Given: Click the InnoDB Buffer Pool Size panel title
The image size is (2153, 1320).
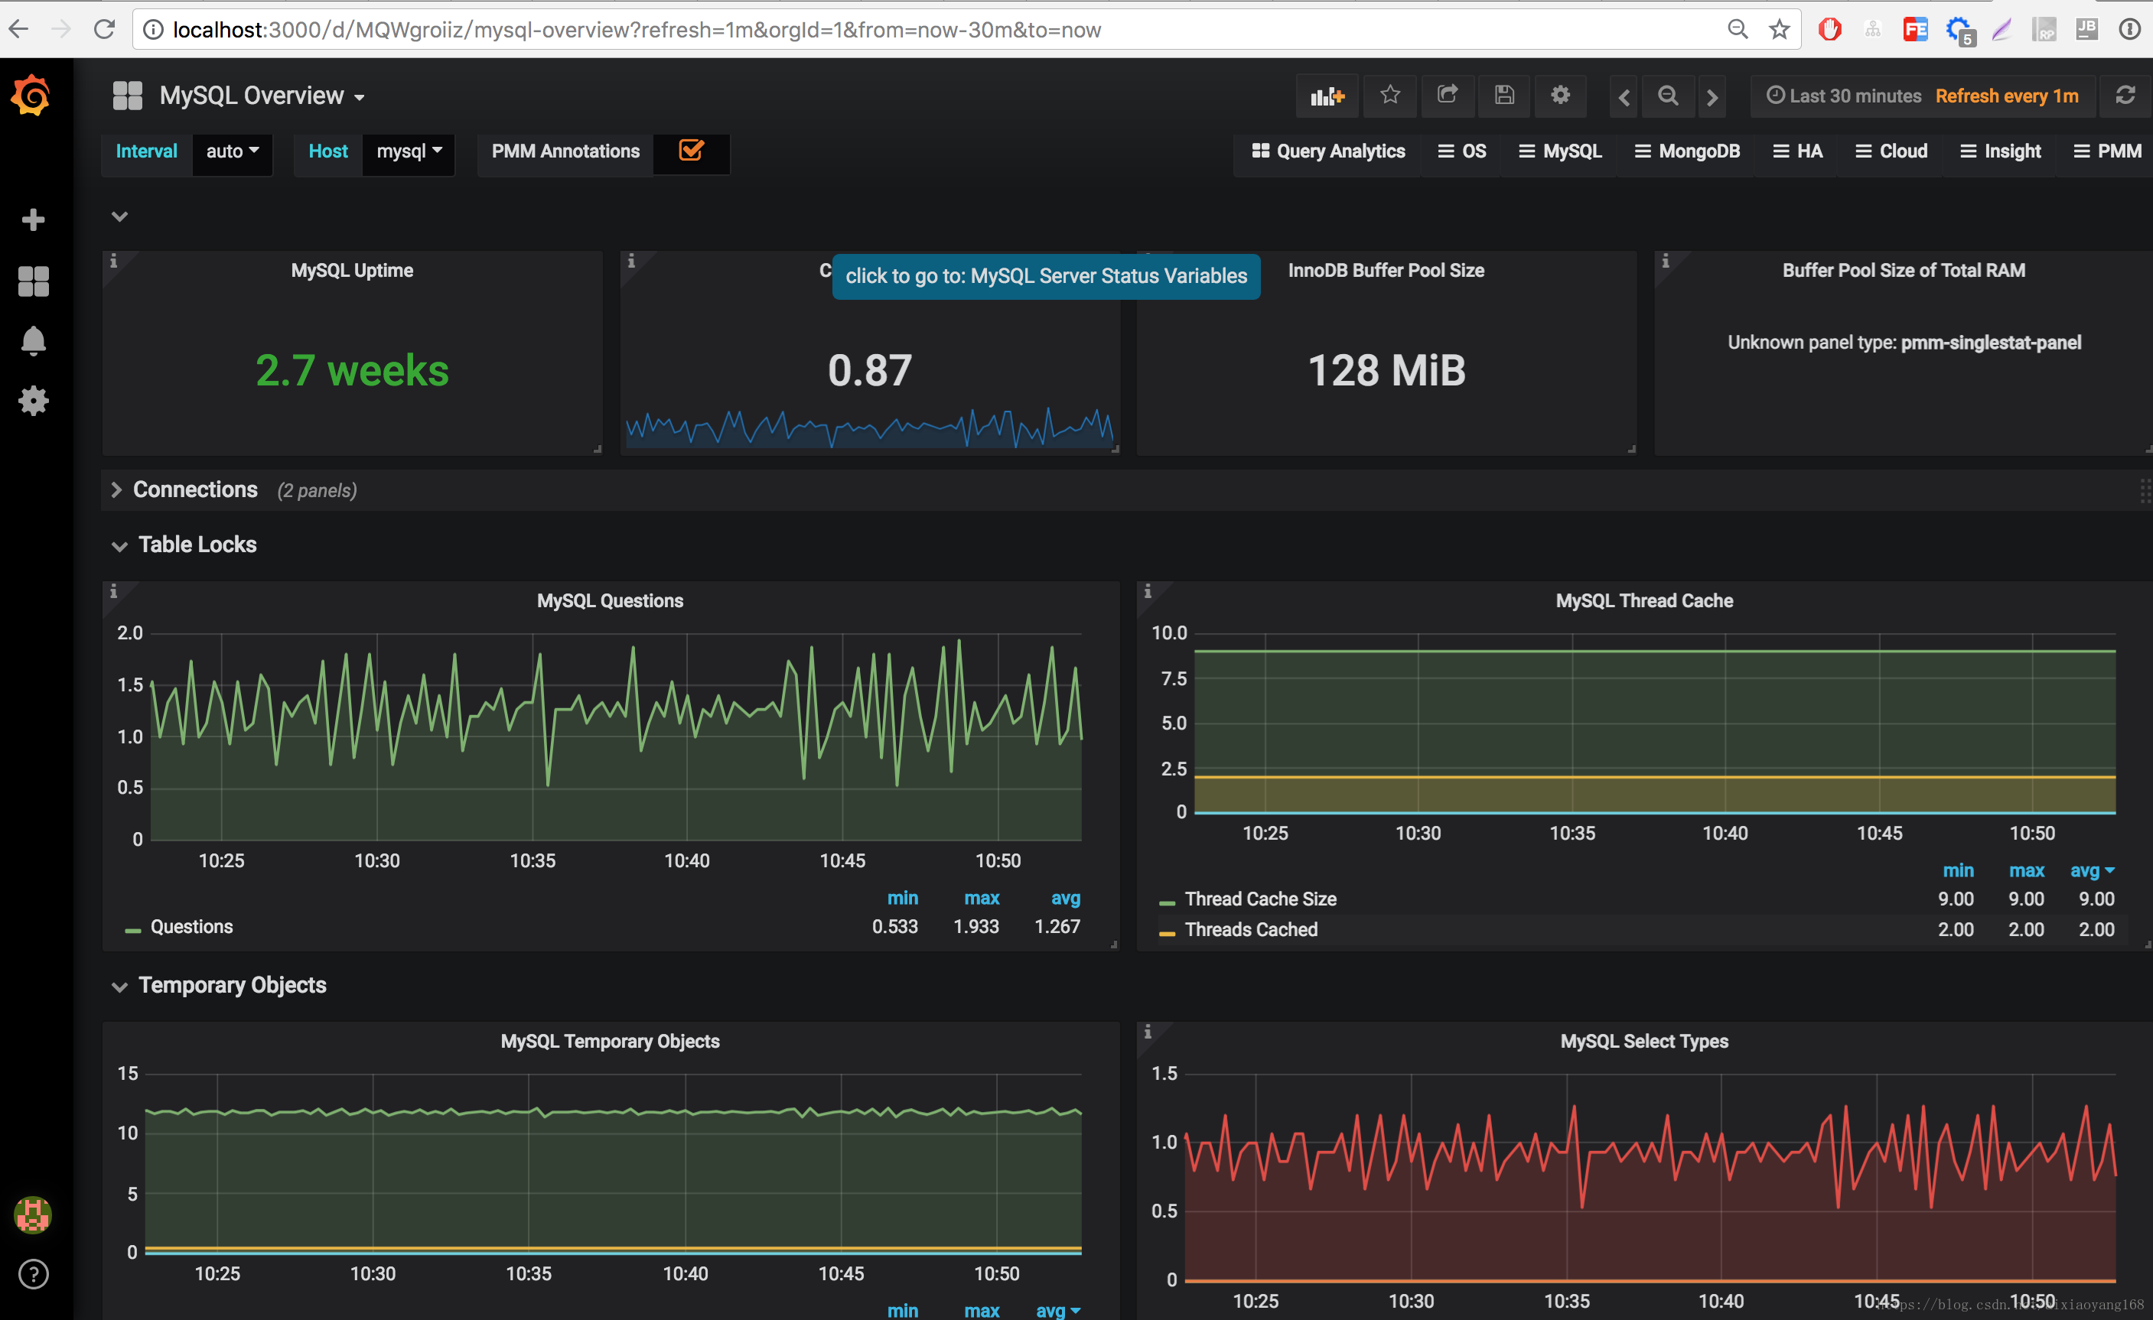Looking at the screenshot, I should pos(1386,270).
